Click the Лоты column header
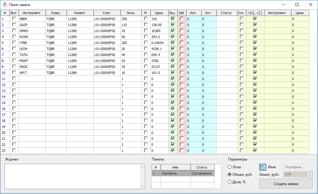 tap(131, 13)
